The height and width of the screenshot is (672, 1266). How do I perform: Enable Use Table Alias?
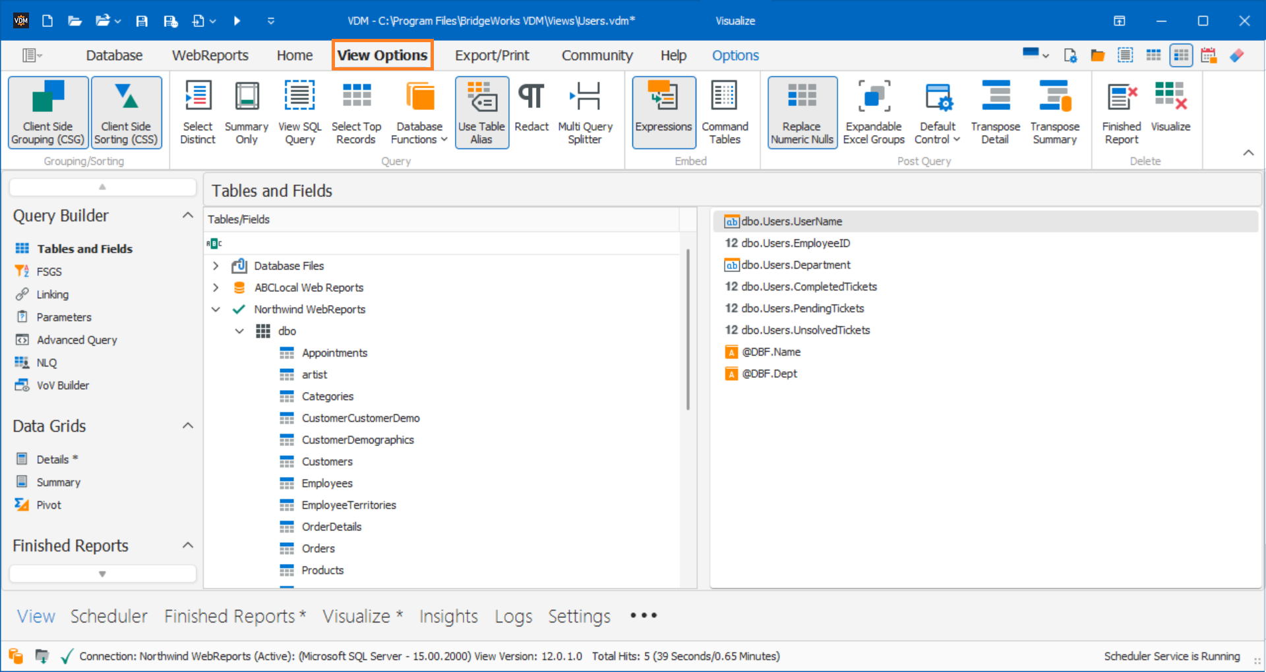tap(482, 112)
